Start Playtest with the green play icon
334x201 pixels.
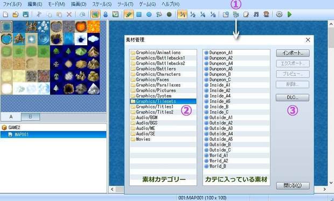point(290,15)
